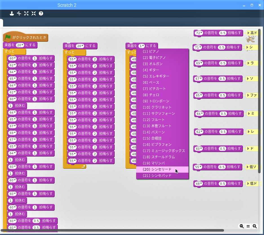The width and height of the screenshot is (264, 235).
Task: Pick (8) チェロ in the instrument menu
Action: [x=151, y=95]
